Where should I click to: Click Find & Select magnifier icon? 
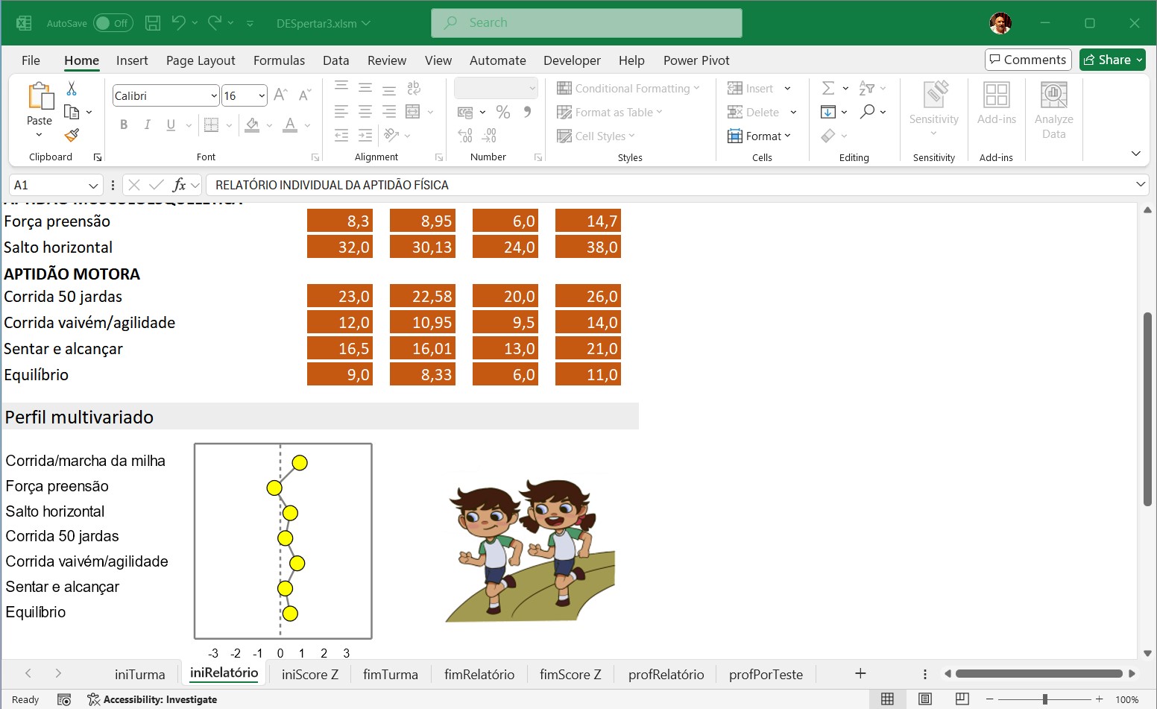pos(867,112)
